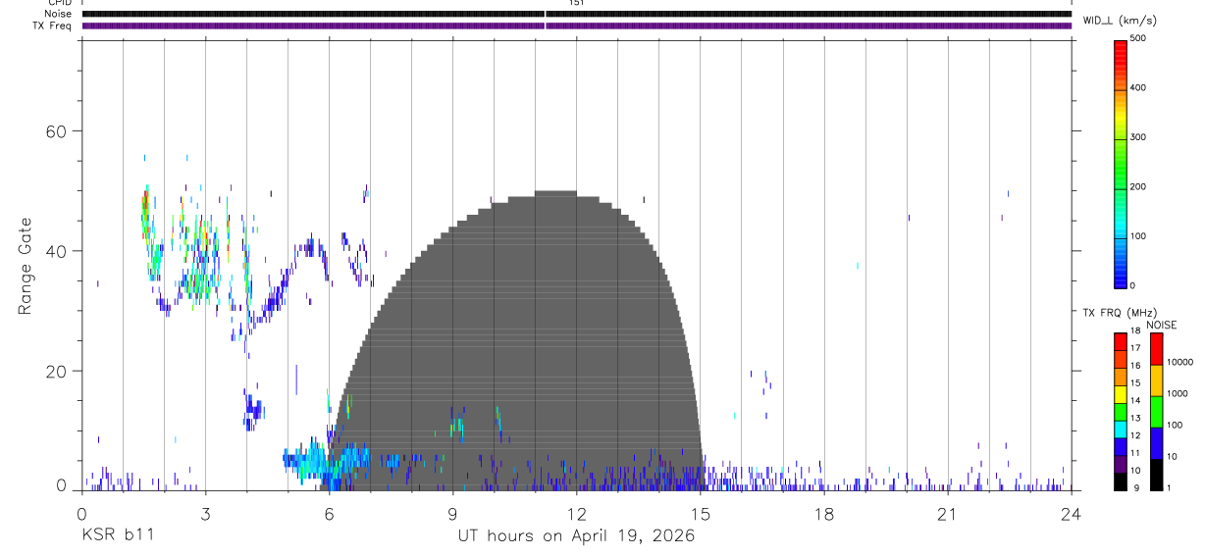Select the '200' tick on width colorbar
This screenshot has width=1205, height=556.
coord(1137,186)
